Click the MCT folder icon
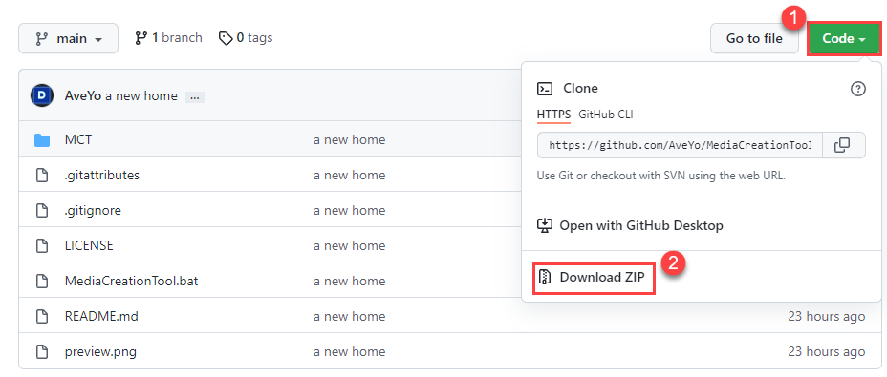The width and height of the screenshot is (887, 377). click(42, 139)
